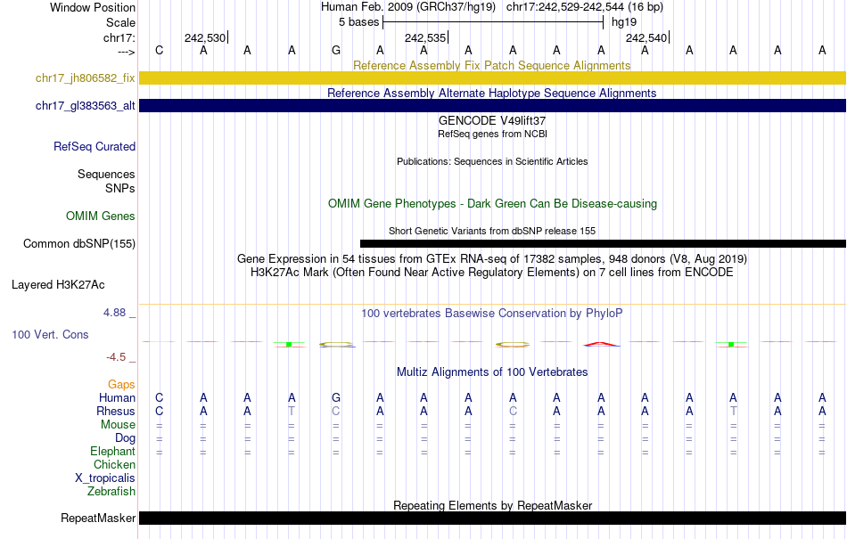Click the 242,540 ruler coordinate
The height and width of the screenshot is (539, 847).
pos(646,37)
